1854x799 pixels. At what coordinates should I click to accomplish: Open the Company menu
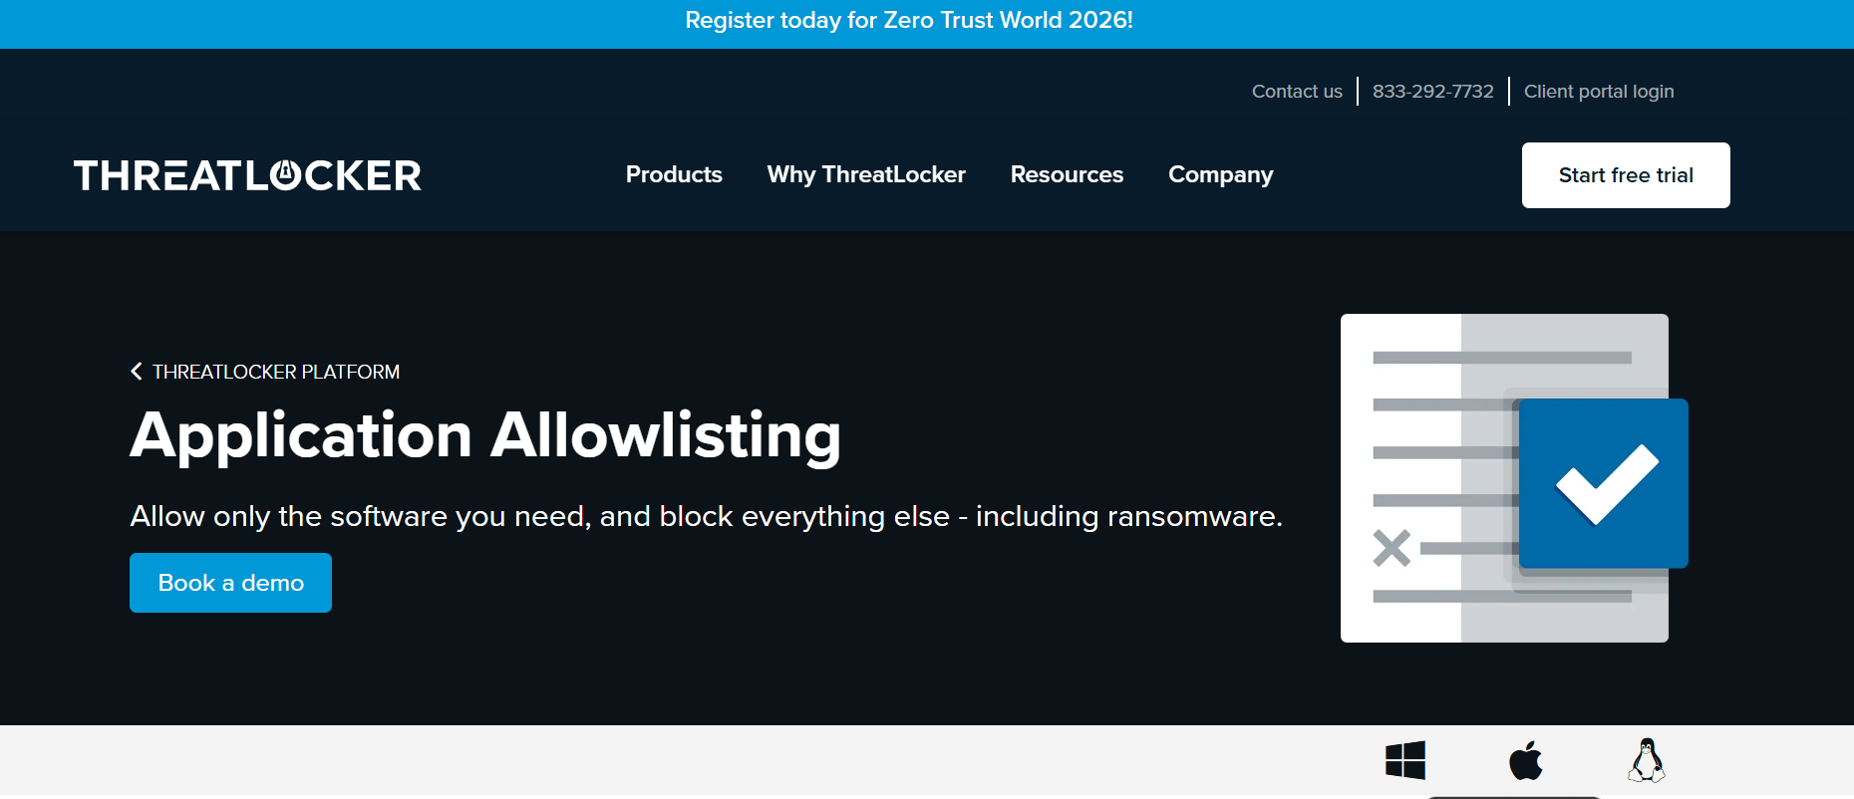coord(1220,175)
